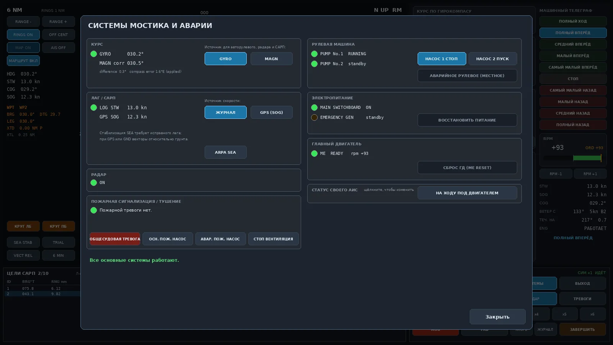613x345 pixels.
Task: Click the ME READY status indicator
Action: [x=314, y=154]
